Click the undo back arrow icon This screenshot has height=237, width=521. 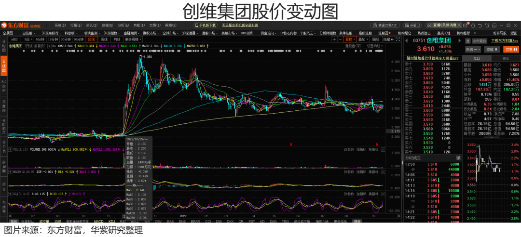click(480, 25)
